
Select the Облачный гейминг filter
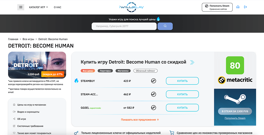click(145, 71)
